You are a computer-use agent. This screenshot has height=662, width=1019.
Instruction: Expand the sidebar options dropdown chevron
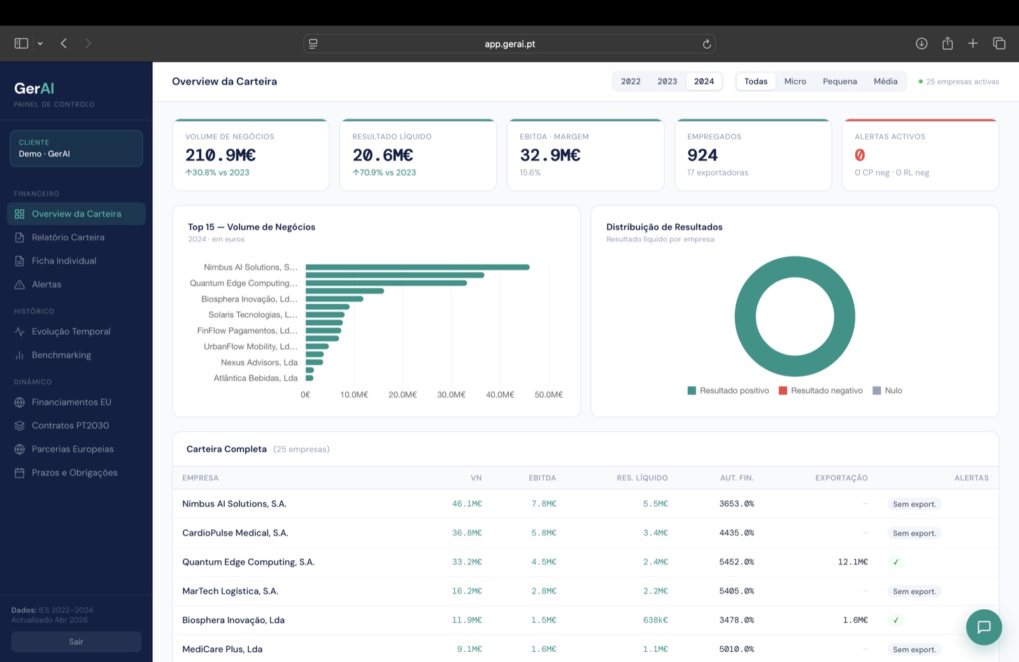[40, 43]
